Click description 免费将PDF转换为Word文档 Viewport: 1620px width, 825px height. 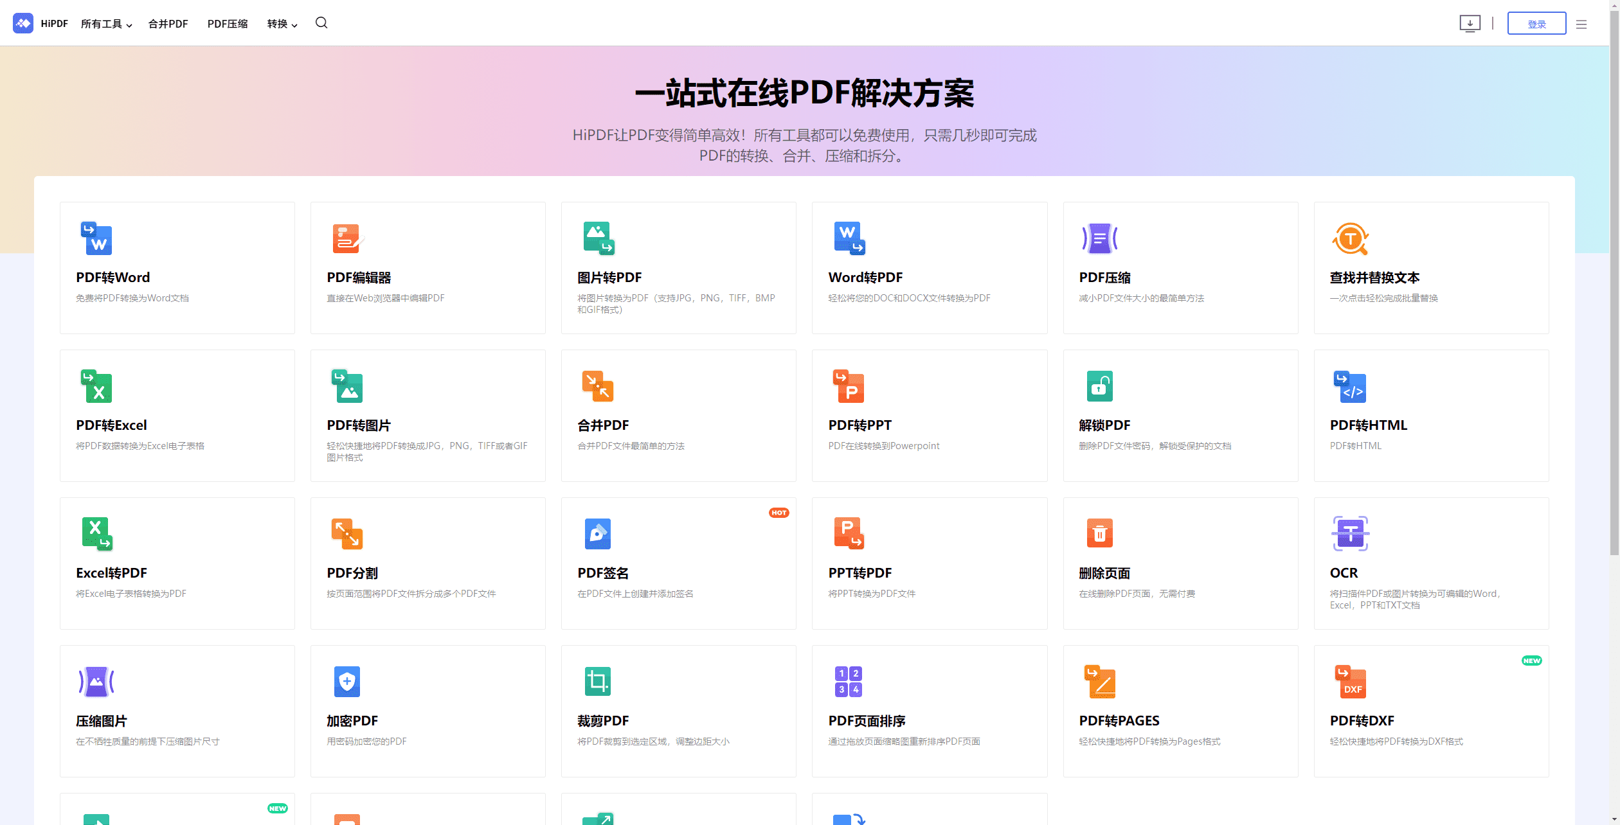click(x=132, y=298)
